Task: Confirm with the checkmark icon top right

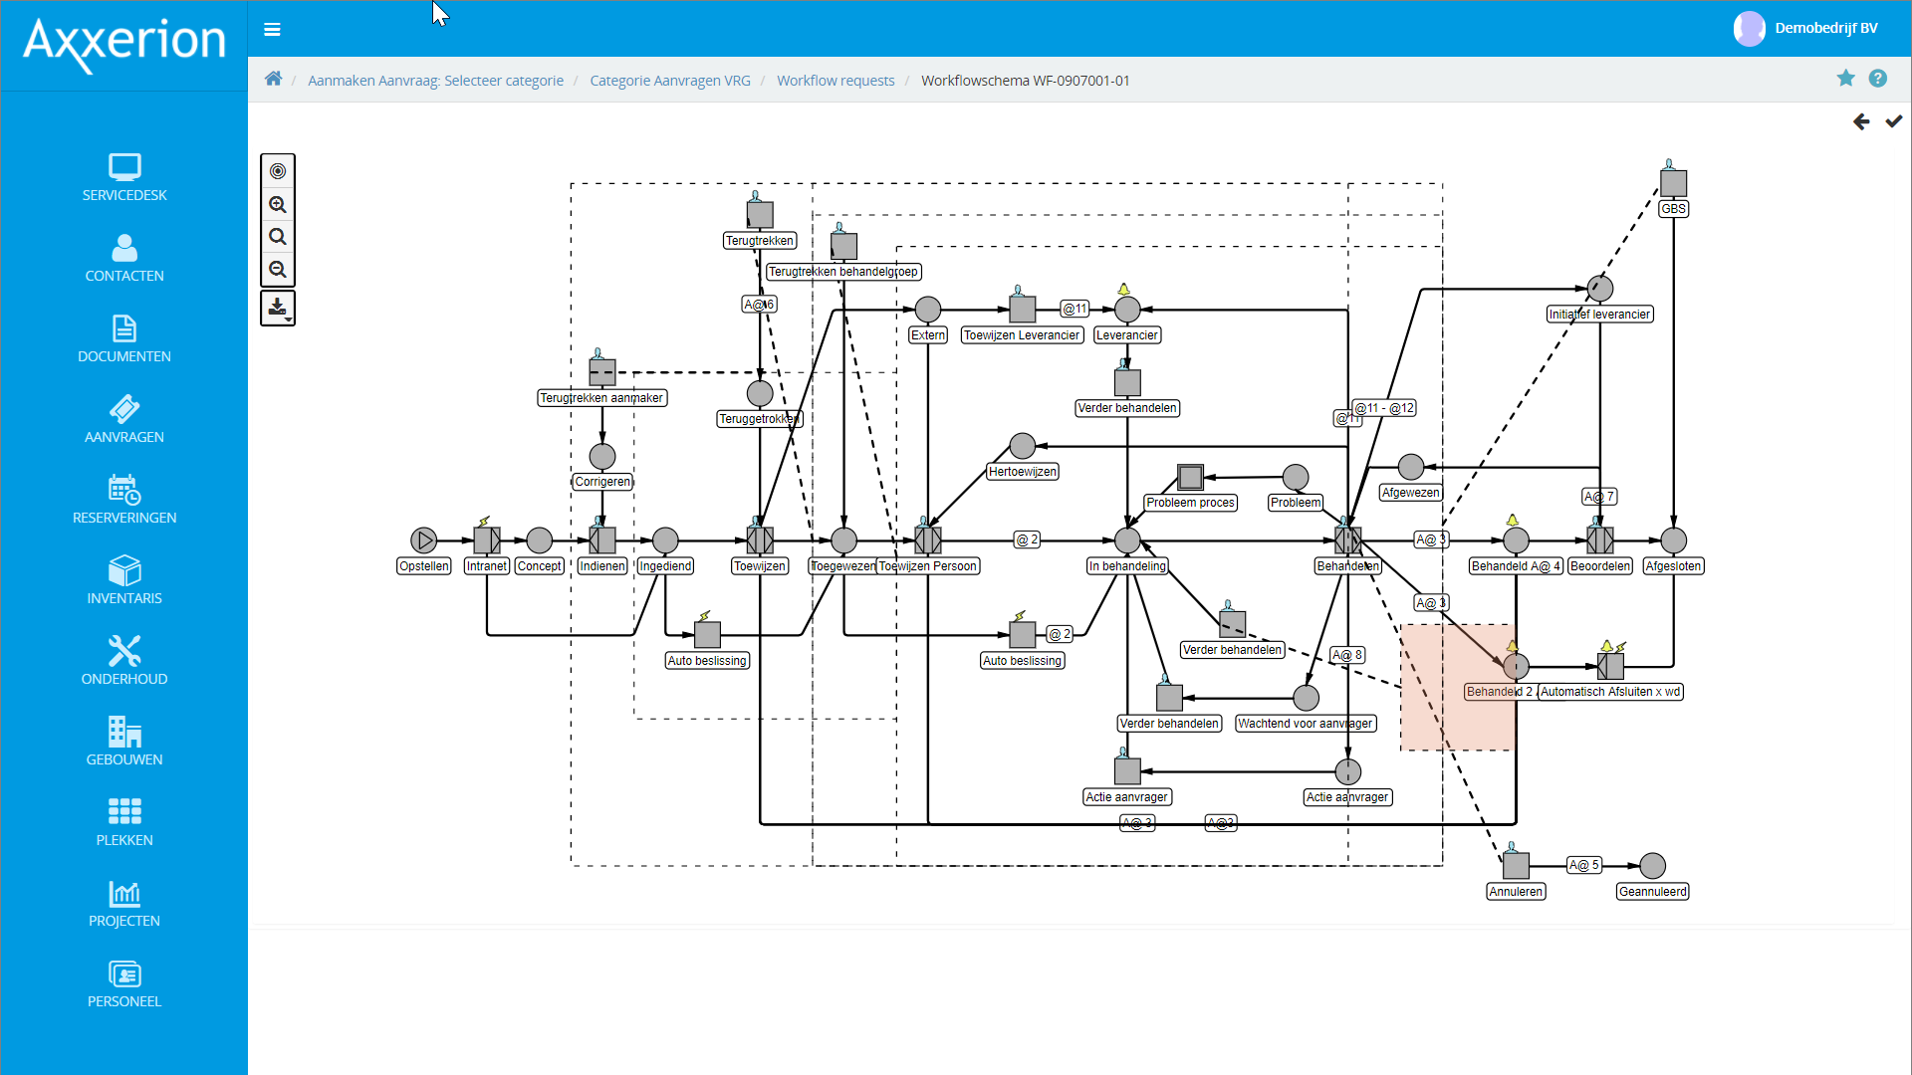Action: [1894, 121]
